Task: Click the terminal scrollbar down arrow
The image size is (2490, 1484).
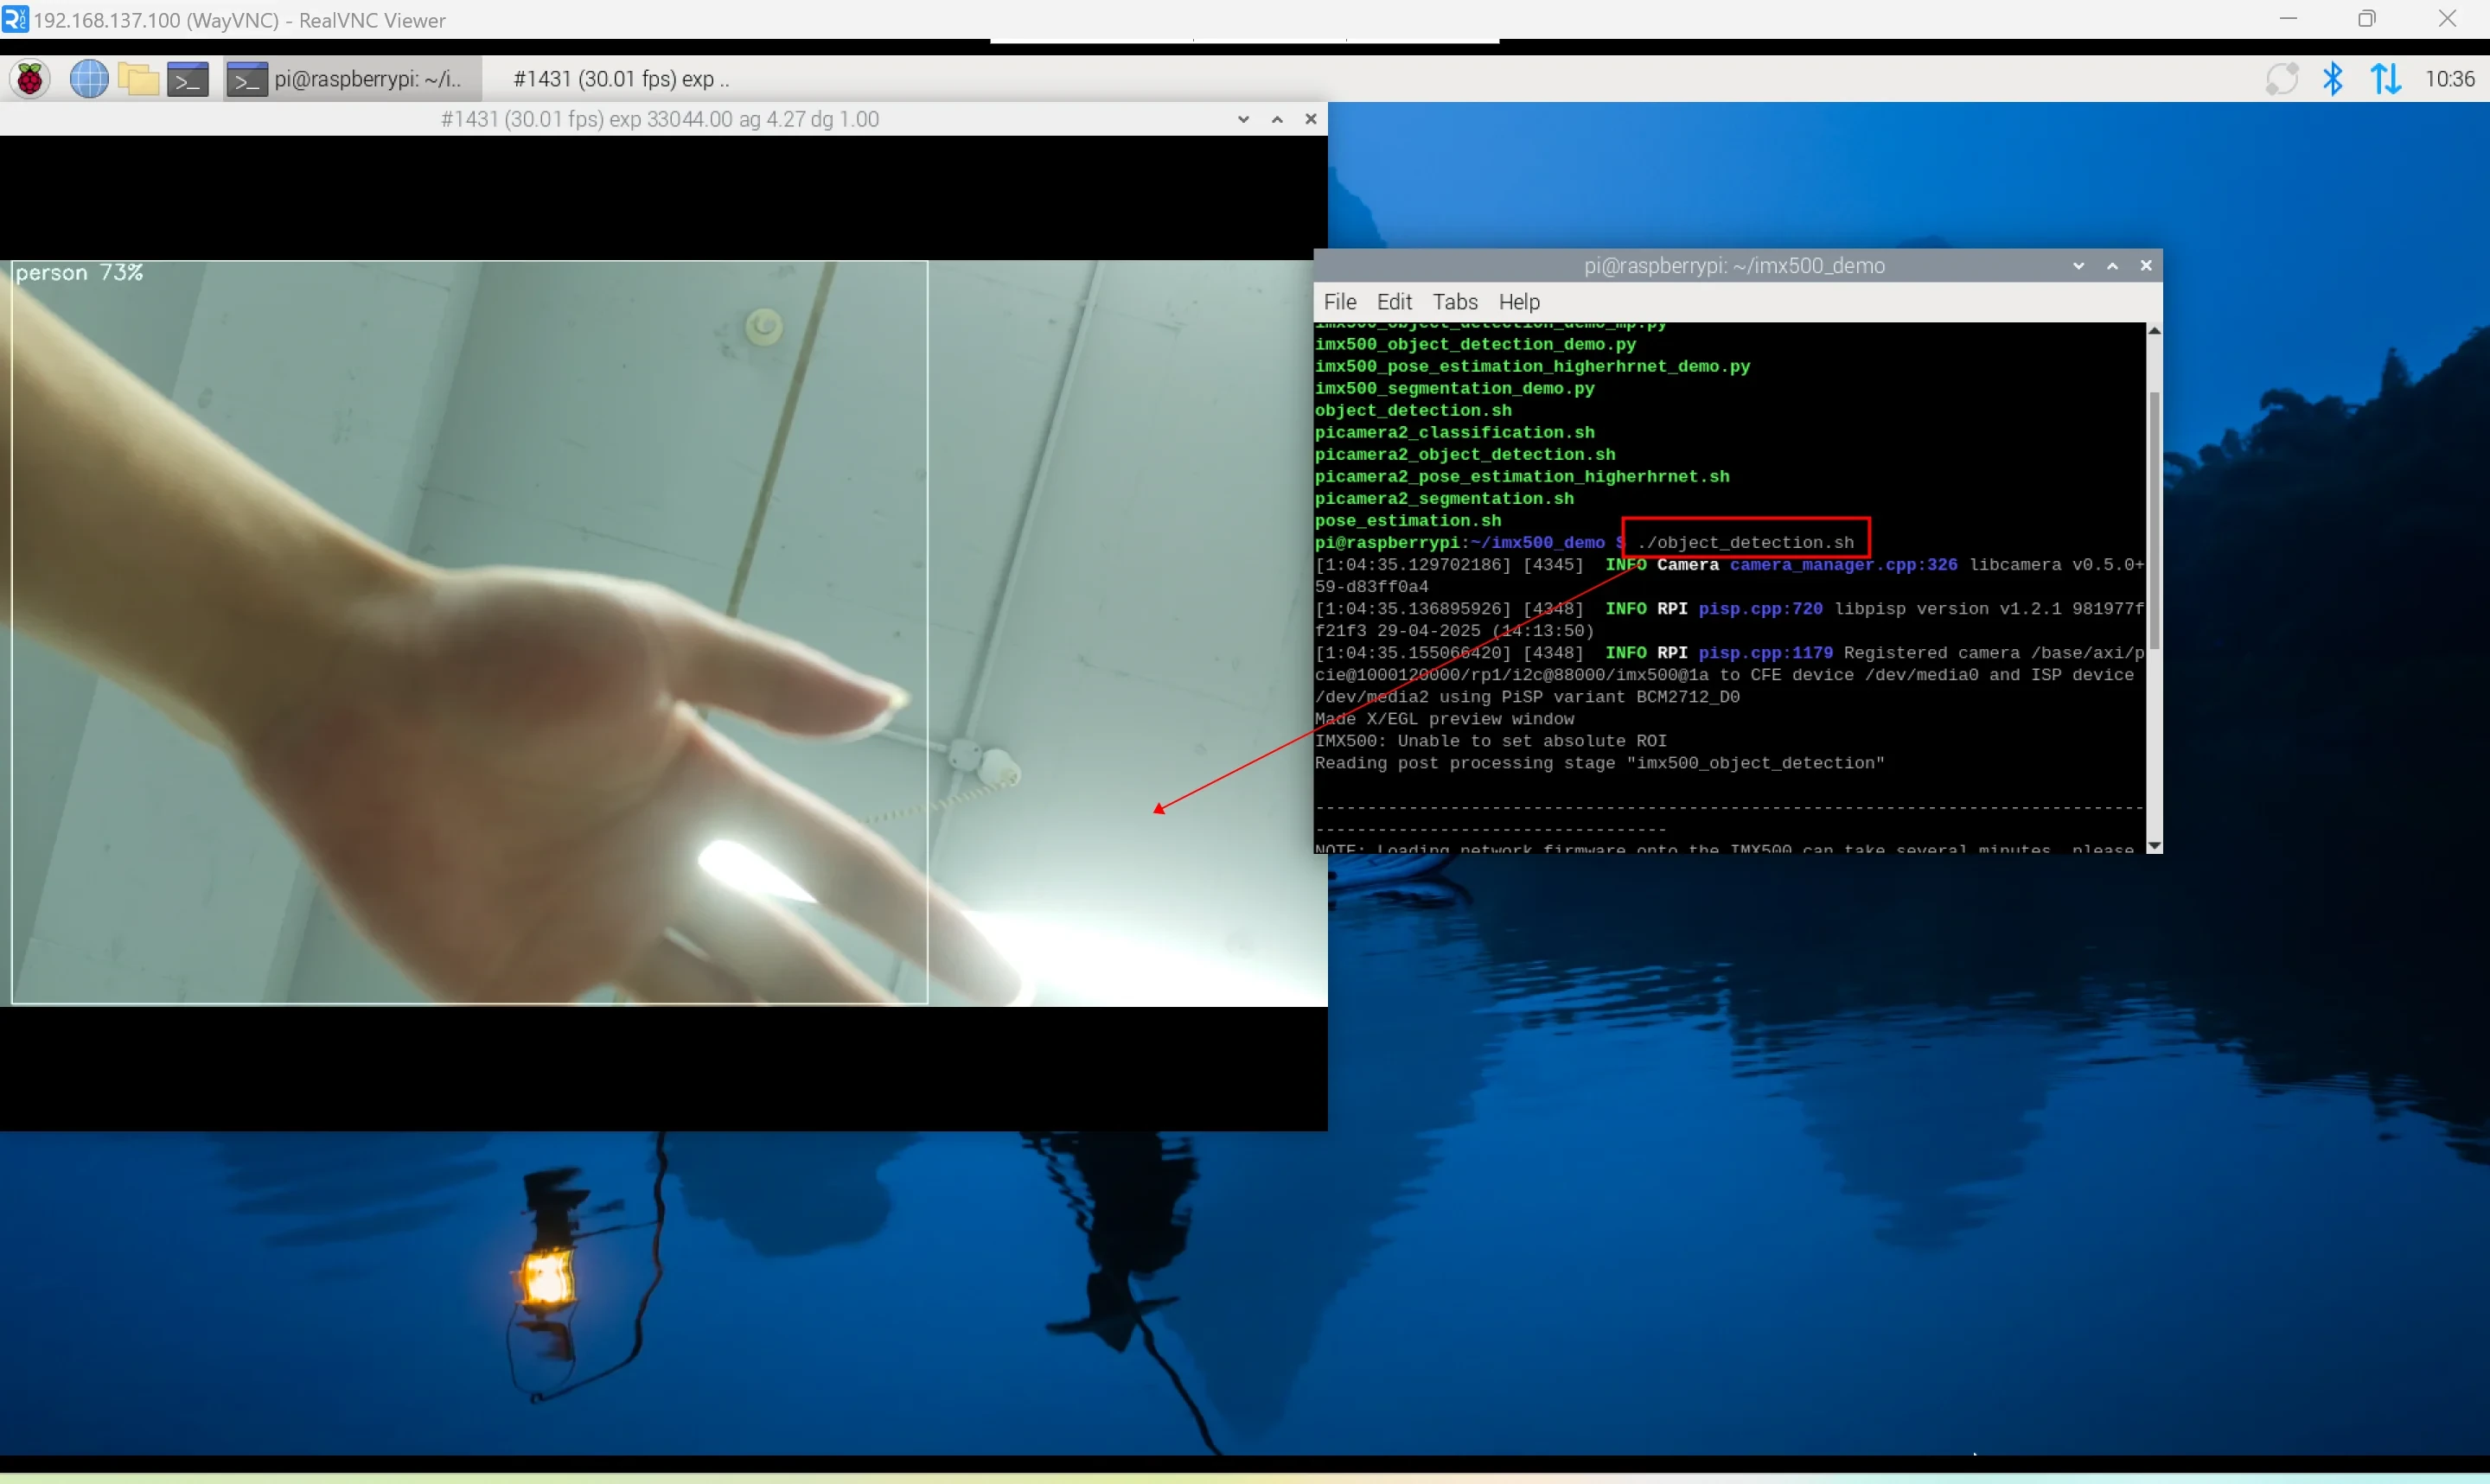Action: (x=2154, y=846)
